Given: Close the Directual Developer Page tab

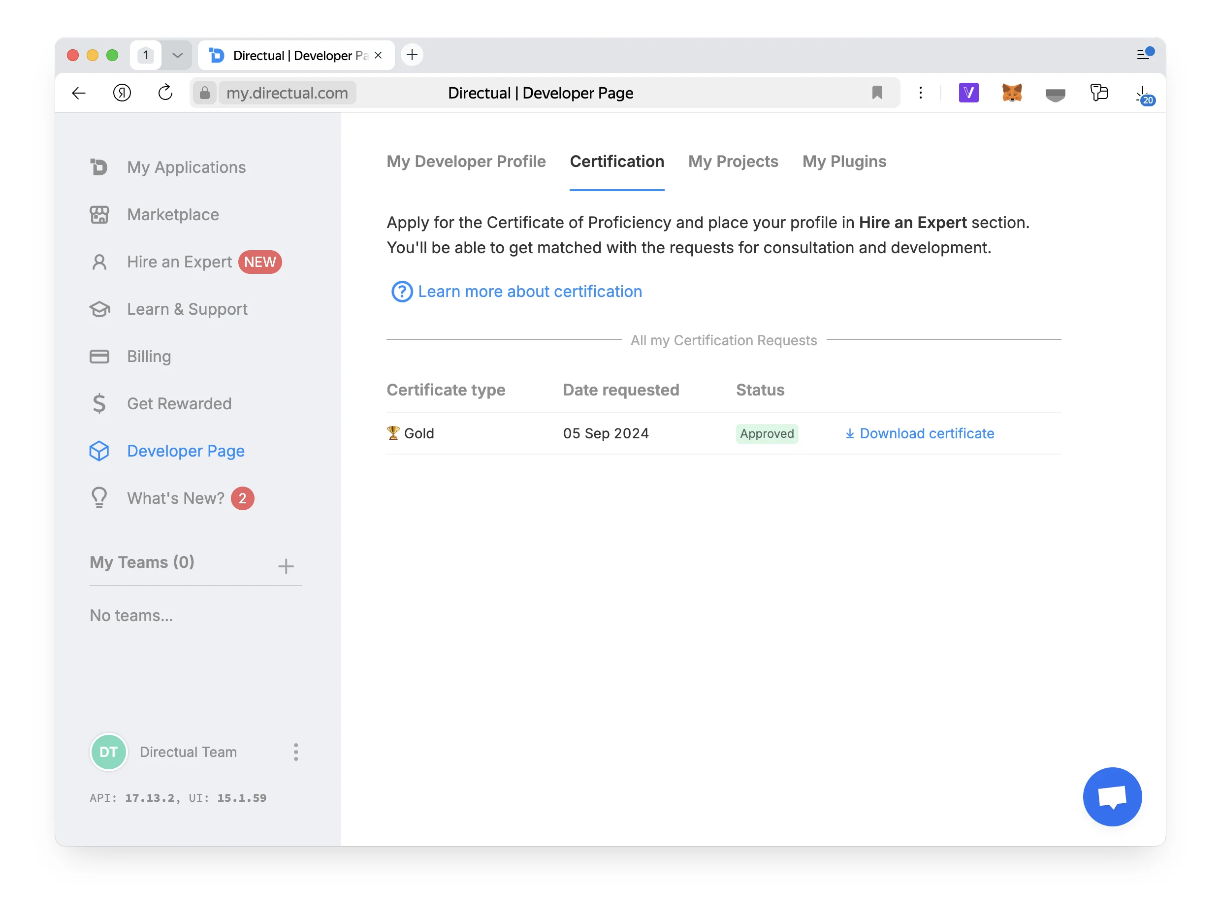Looking at the screenshot, I should pos(378,55).
